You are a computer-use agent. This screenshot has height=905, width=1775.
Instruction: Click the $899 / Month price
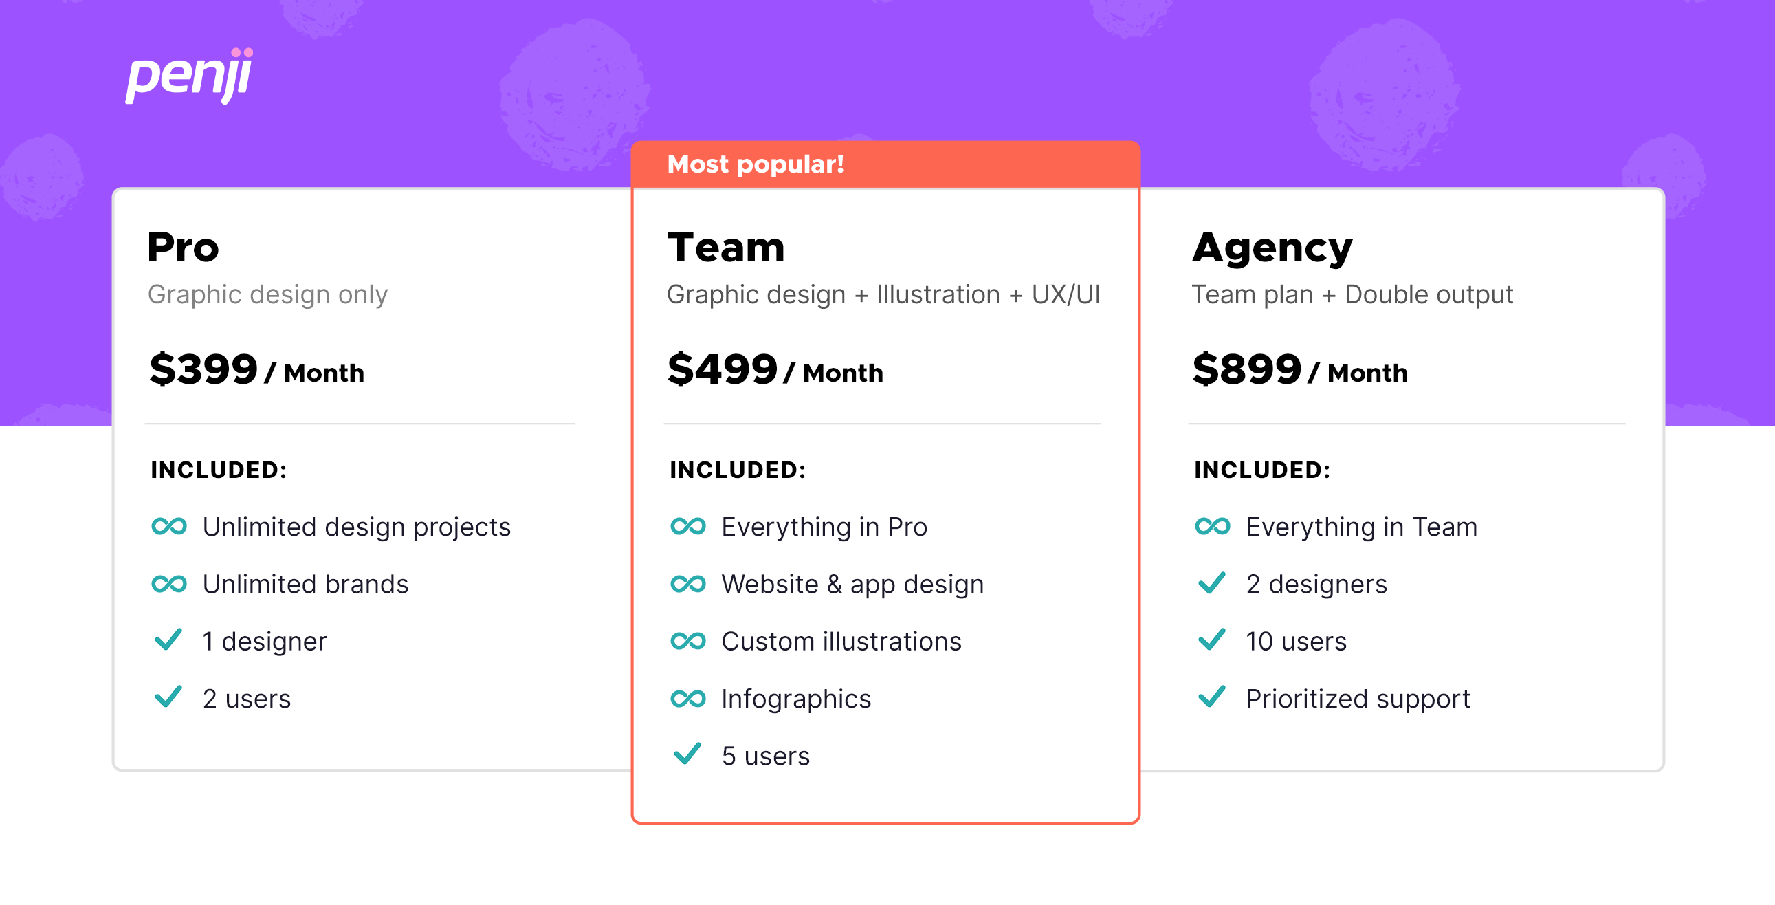coord(1299,370)
